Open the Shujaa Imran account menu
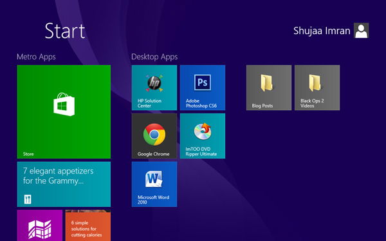Screen dimensions: 386x241 point(322,31)
